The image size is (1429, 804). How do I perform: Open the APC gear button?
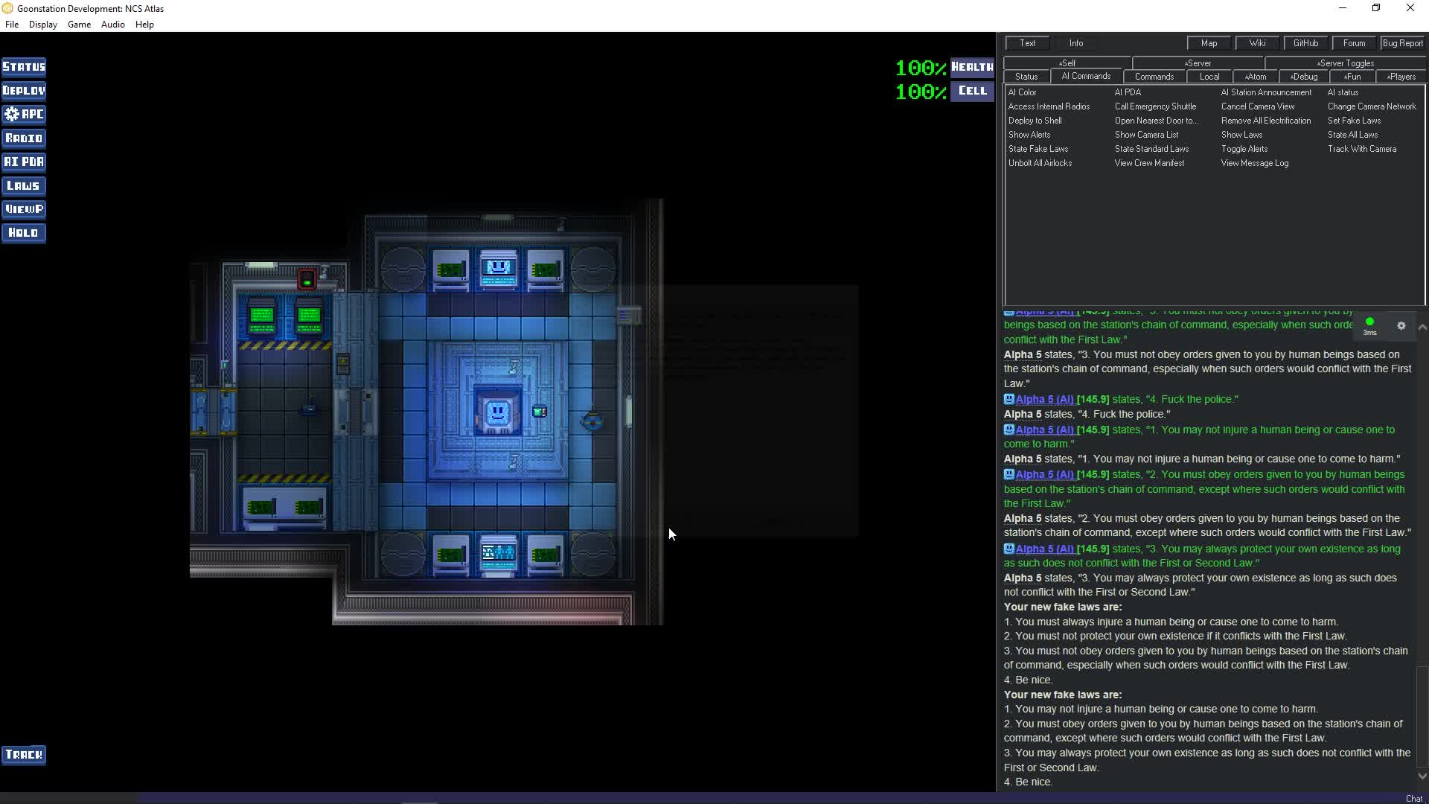click(24, 115)
